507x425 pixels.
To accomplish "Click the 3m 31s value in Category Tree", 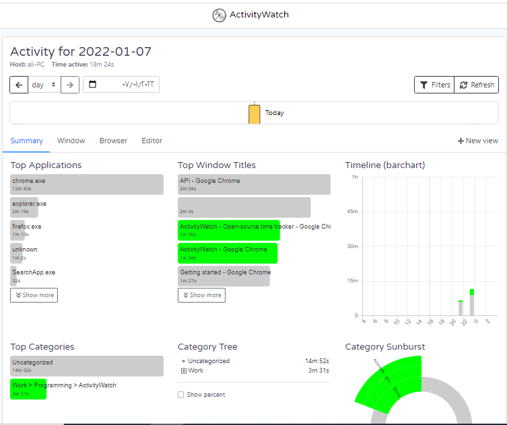I will point(318,371).
